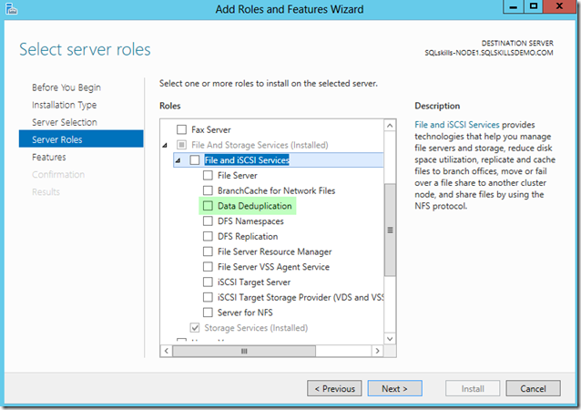Tick the Fax Server checkbox
This screenshot has height=410, width=581.
[182, 130]
